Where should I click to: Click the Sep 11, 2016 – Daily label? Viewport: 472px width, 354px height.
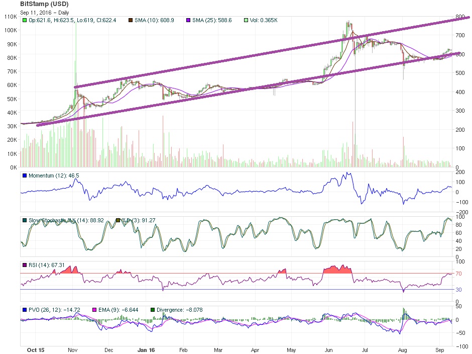coord(45,13)
